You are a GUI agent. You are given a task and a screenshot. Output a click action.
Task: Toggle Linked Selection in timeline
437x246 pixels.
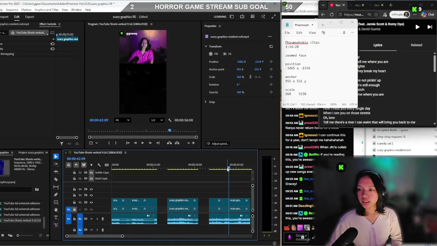point(84,165)
